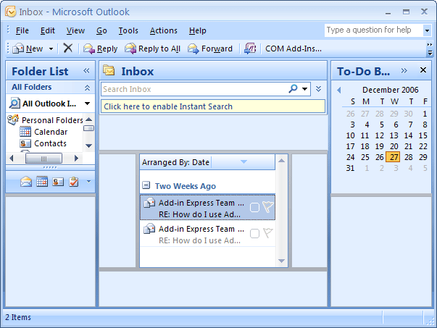The height and width of the screenshot is (328, 437).
Task: Click the message list scroll down arrow
Action: coord(281,261)
